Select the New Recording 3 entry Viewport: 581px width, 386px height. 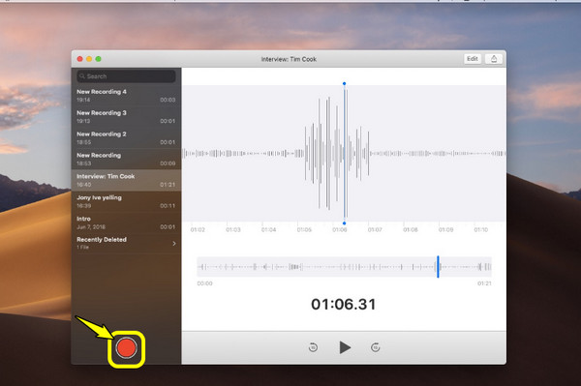coord(126,117)
